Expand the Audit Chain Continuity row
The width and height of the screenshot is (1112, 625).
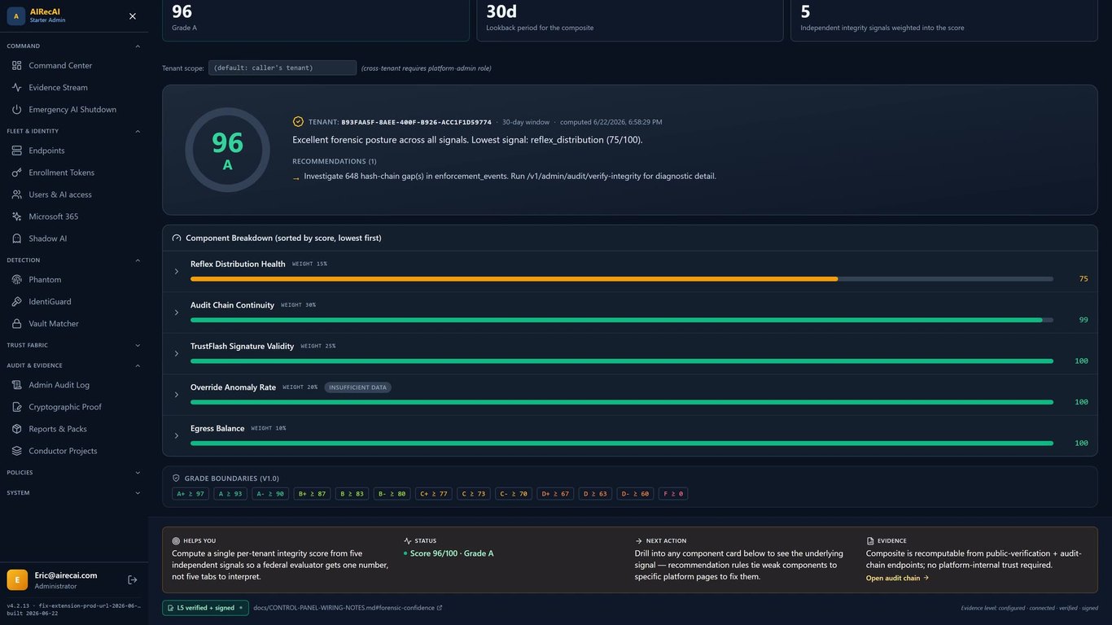click(177, 312)
